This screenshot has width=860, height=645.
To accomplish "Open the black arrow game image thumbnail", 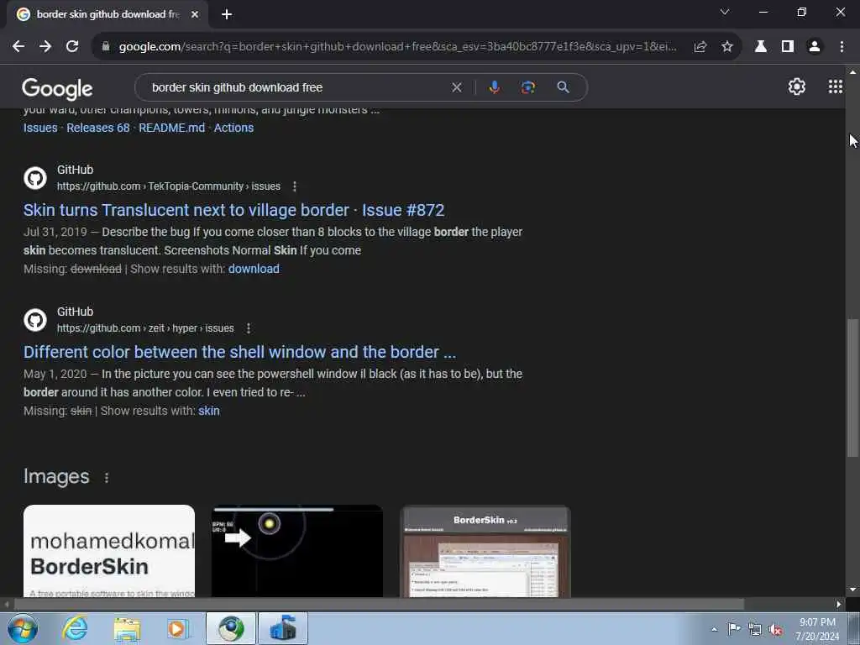I will 297,551.
